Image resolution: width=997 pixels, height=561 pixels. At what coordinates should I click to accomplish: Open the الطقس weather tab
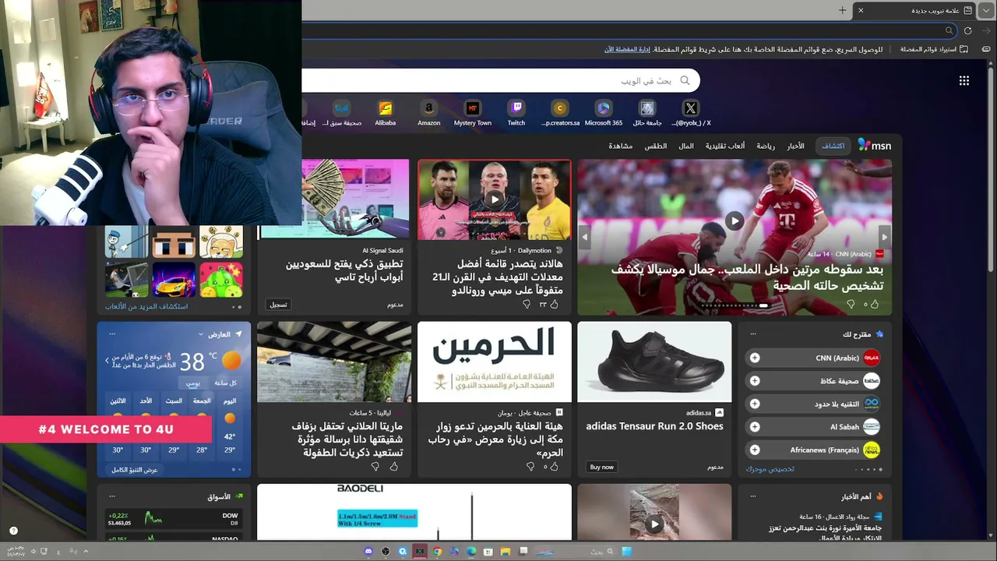pyautogui.click(x=656, y=146)
